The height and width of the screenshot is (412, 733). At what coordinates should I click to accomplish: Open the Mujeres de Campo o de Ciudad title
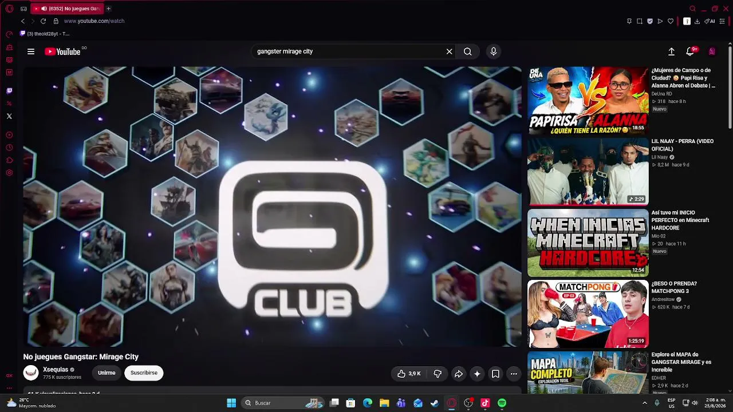pos(683,78)
